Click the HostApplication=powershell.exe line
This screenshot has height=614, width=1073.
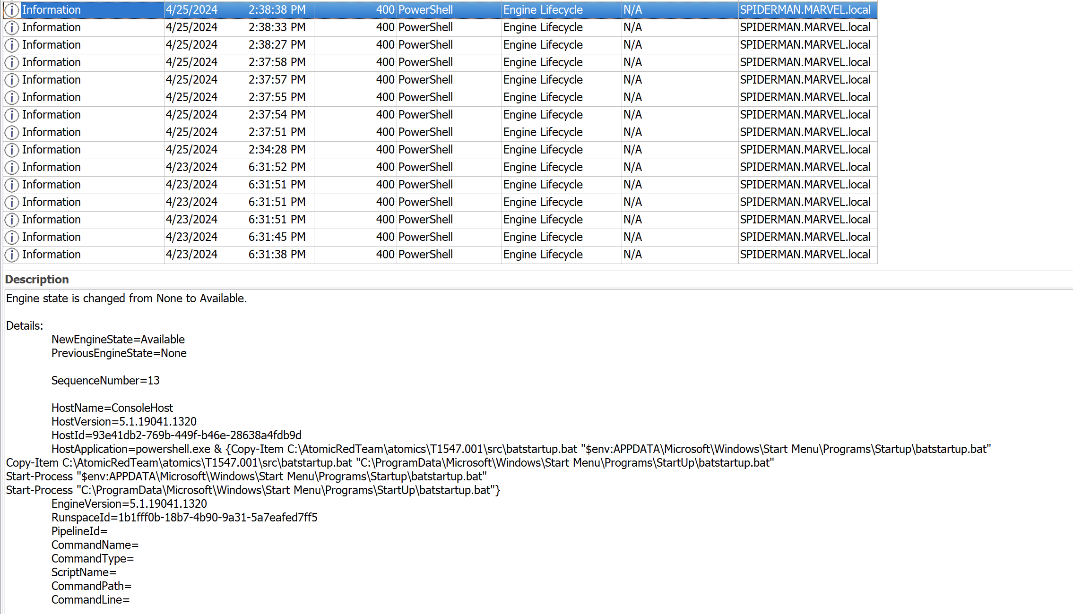click(x=521, y=449)
